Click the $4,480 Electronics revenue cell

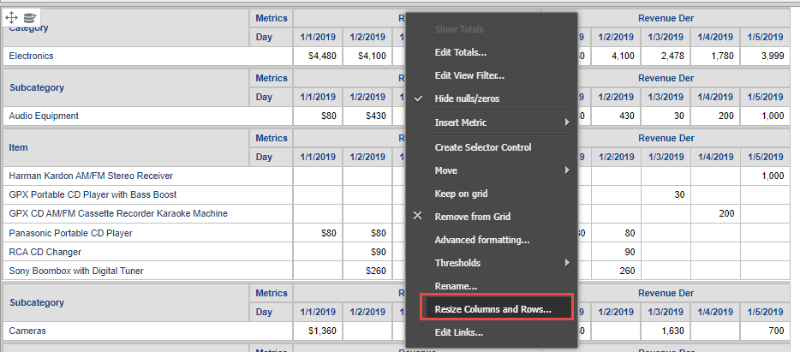318,57
